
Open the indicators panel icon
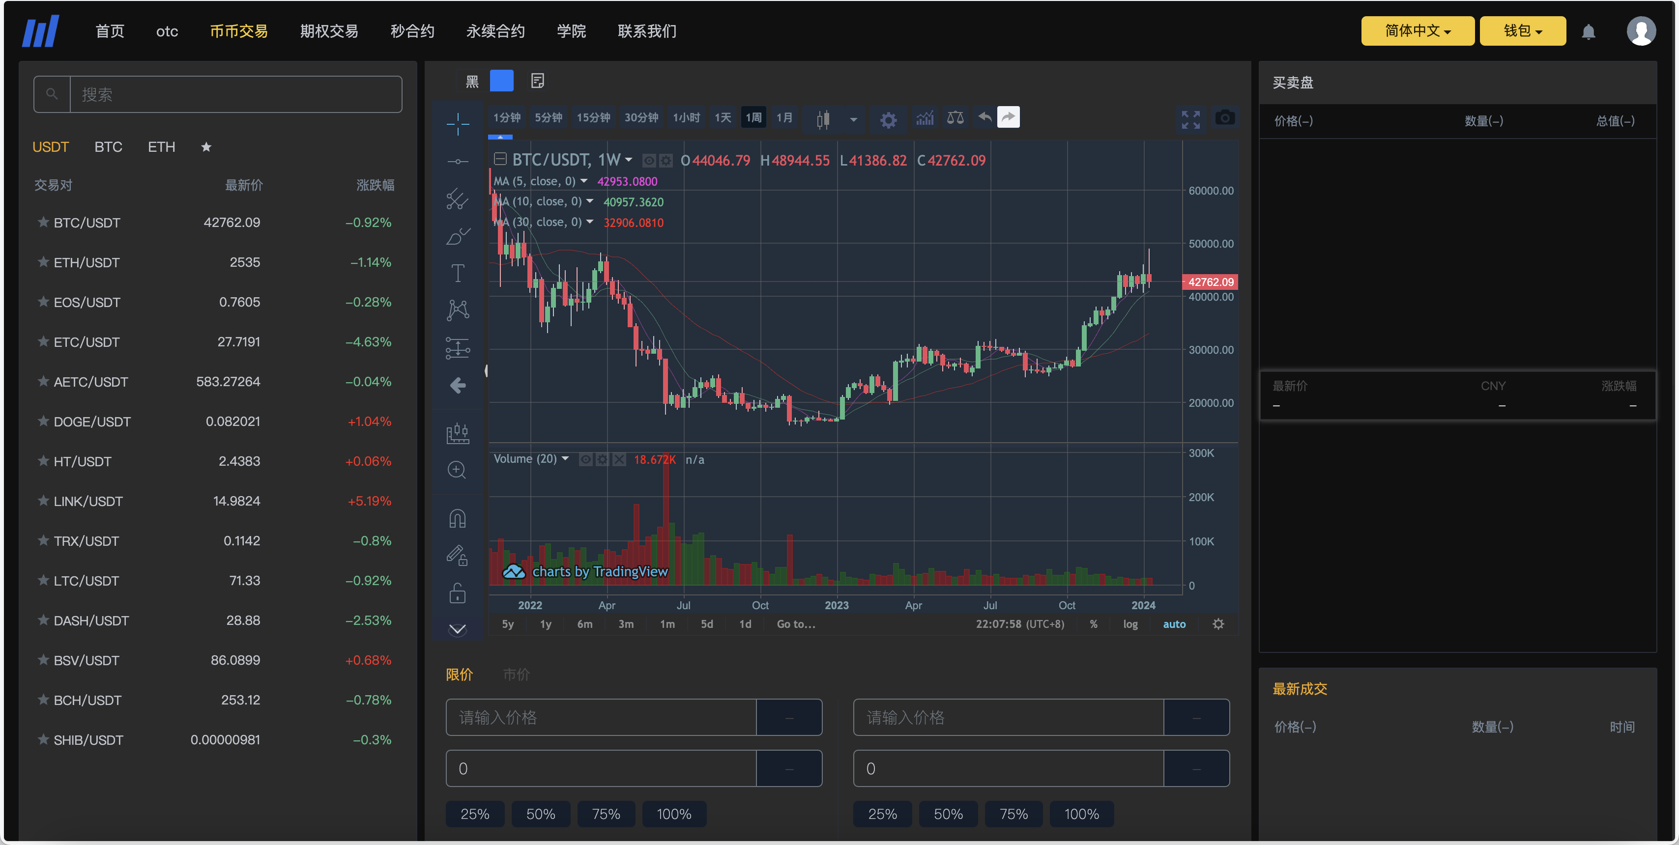point(924,118)
